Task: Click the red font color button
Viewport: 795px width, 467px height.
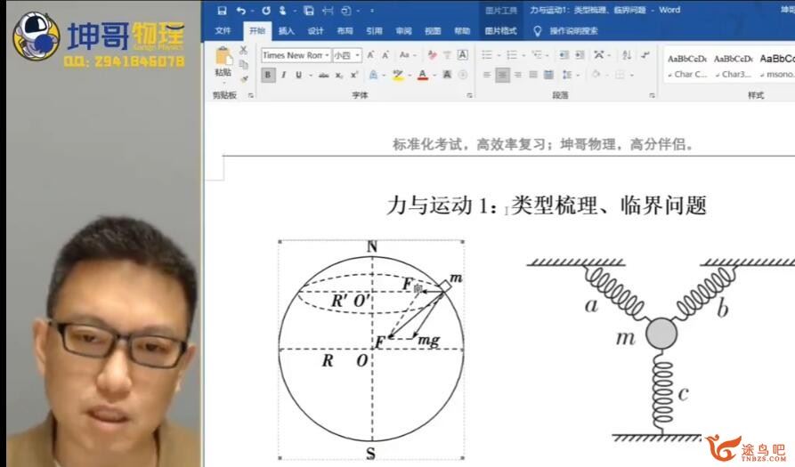Action: click(422, 75)
